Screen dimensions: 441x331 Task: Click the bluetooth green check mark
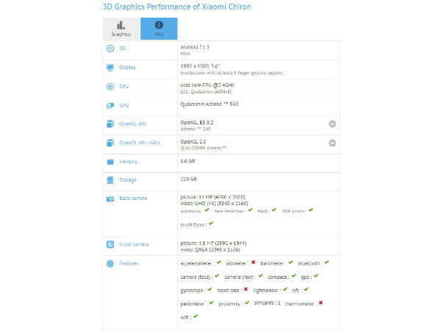pyautogui.click(x=326, y=263)
